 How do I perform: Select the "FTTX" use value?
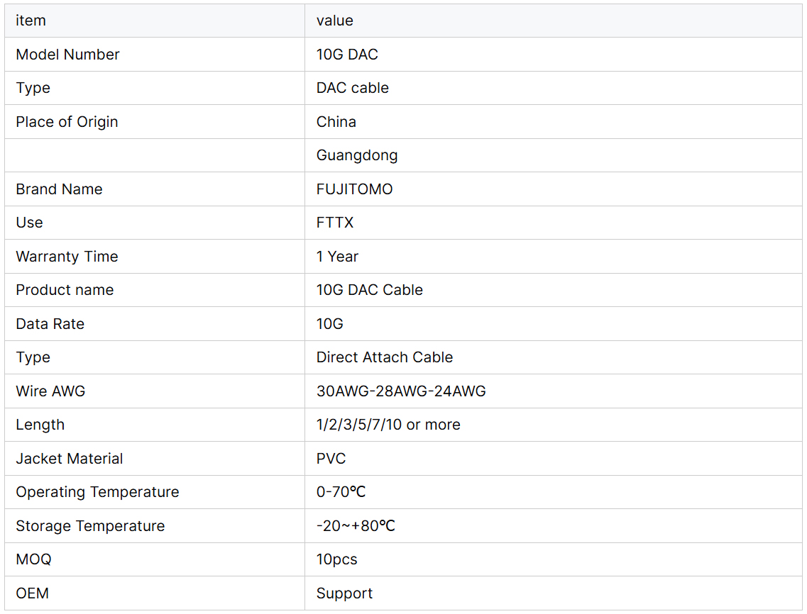(x=335, y=223)
